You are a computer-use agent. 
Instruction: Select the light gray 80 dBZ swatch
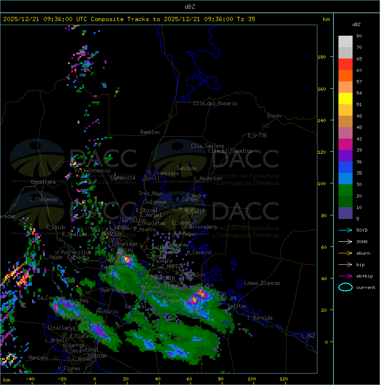coord(345,42)
